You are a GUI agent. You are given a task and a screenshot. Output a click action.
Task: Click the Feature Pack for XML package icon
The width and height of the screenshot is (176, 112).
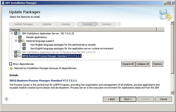19,52
